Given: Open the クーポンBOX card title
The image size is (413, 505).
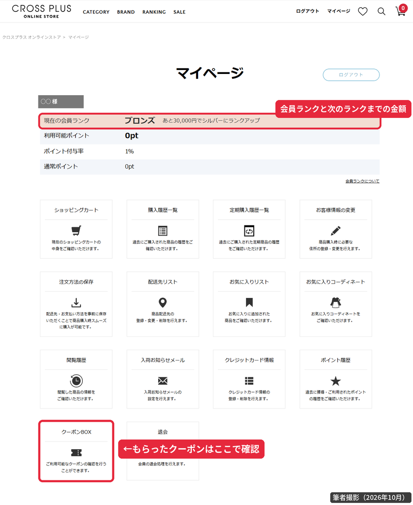Looking at the screenshot, I should tap(76, 432).
